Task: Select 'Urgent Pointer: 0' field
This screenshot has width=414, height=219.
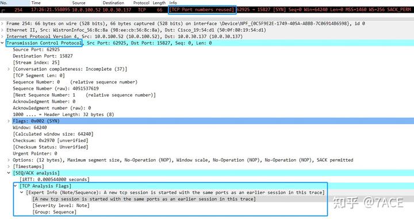Action: coord(35,153)
